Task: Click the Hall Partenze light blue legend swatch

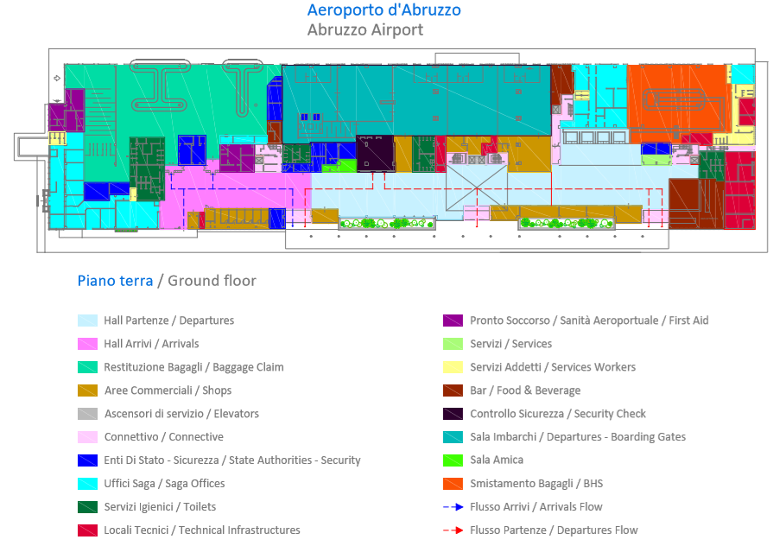Action: coord(86,321)
